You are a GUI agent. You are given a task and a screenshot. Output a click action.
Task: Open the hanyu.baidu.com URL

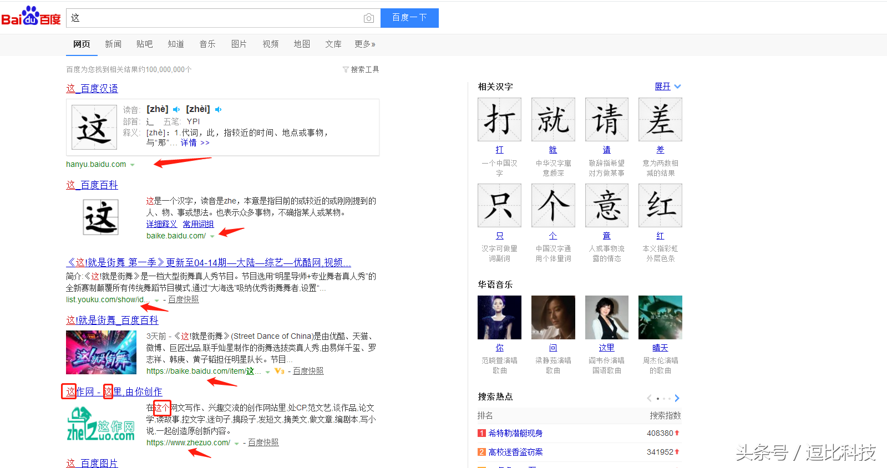tap(96, 165)
